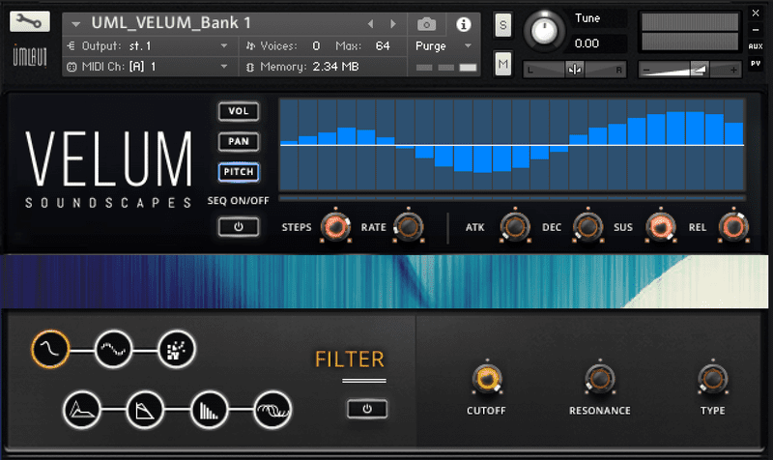Open the Purge dropdown menu
This screenshot has width=773, height=460.
(x=444, y=45)
